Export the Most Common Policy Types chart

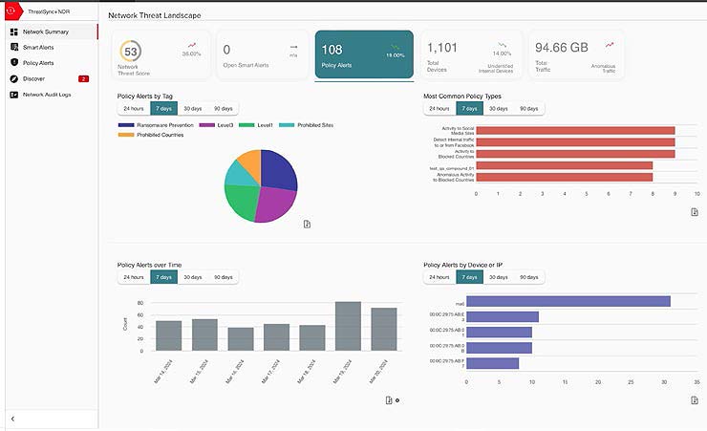[x=695, y=212]
